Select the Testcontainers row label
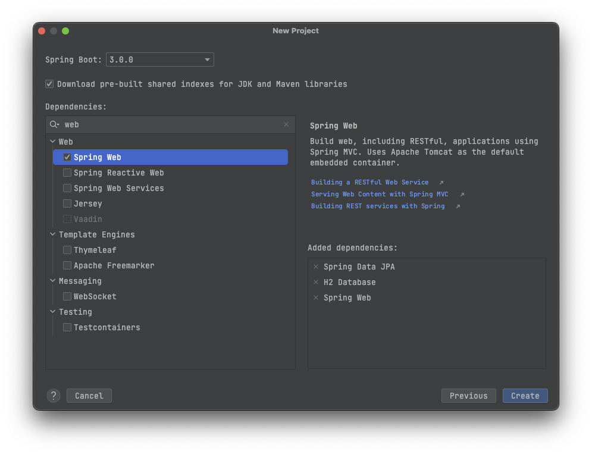Image resolution: width=592 pixels, height=454 pixels. tap(107, 327)
